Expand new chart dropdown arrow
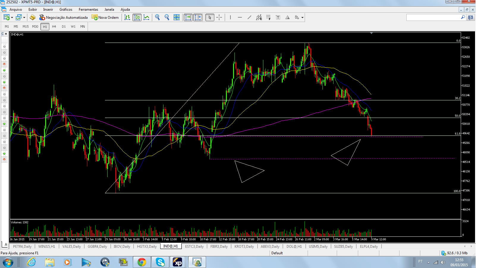 (x=12, y=18)
